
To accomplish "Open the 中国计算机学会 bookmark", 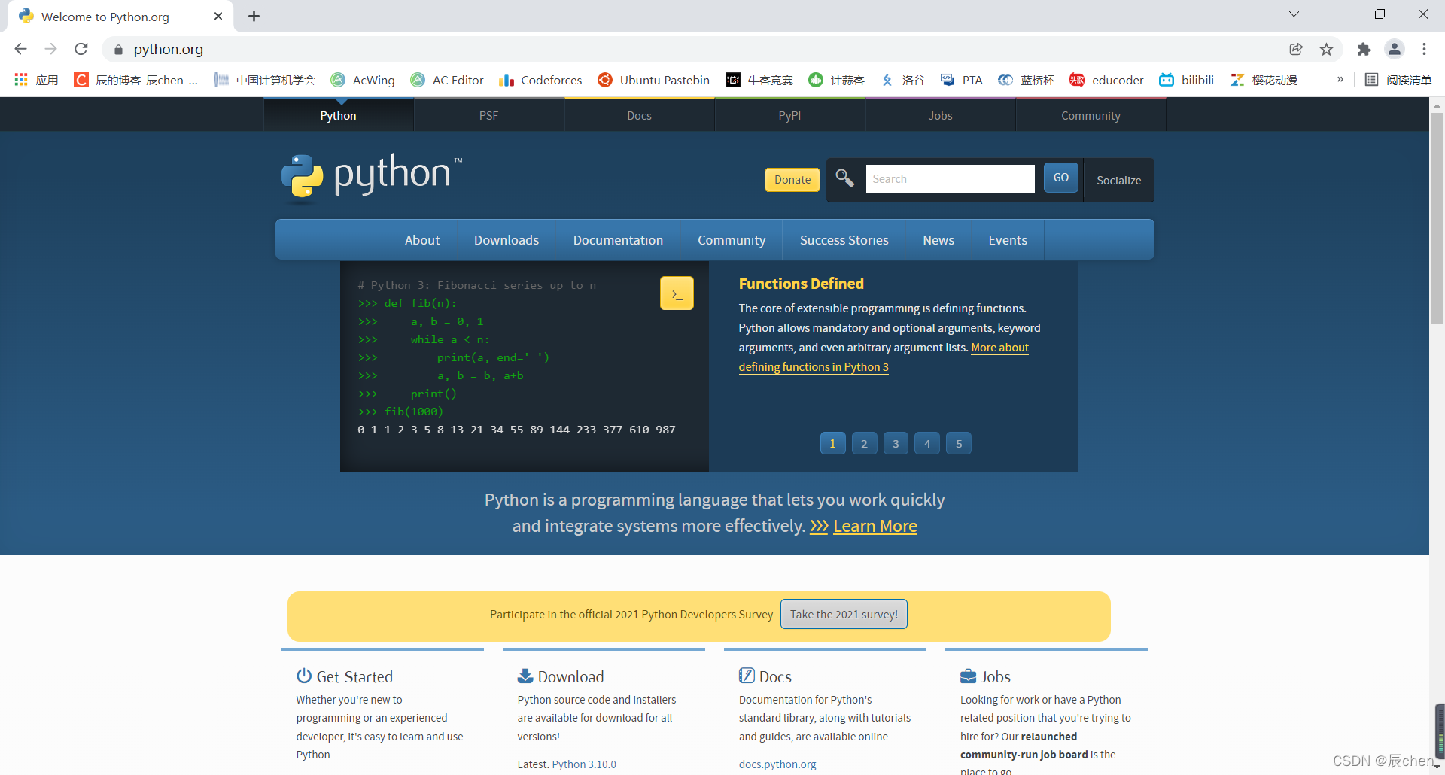I will (x=265, y=80).
